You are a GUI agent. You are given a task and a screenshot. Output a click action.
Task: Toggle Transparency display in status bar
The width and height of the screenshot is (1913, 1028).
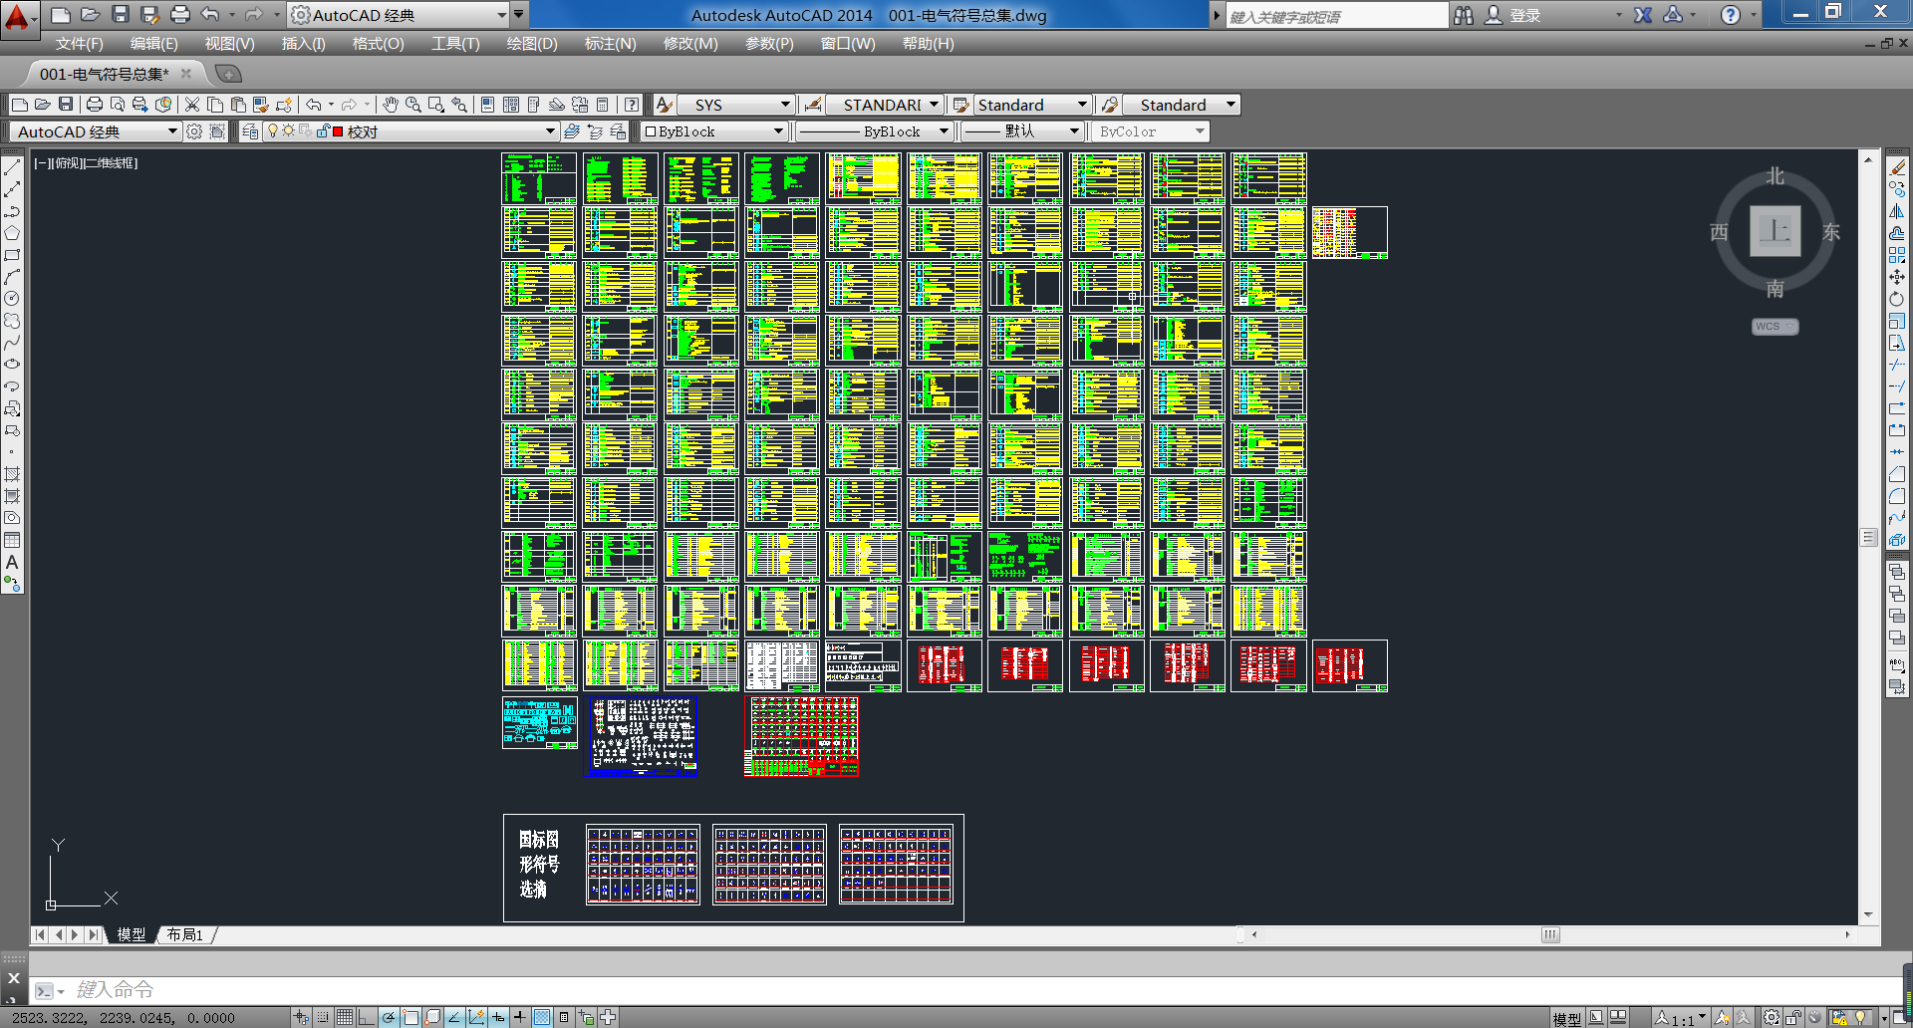[542, 1017]
